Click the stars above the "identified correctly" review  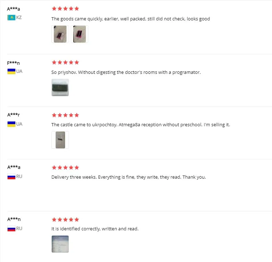(x=65, y=219)
